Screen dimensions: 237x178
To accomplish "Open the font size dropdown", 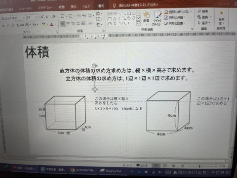I will point(37,17).
